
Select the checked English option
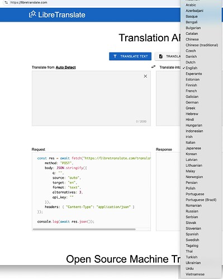point(191,68)
